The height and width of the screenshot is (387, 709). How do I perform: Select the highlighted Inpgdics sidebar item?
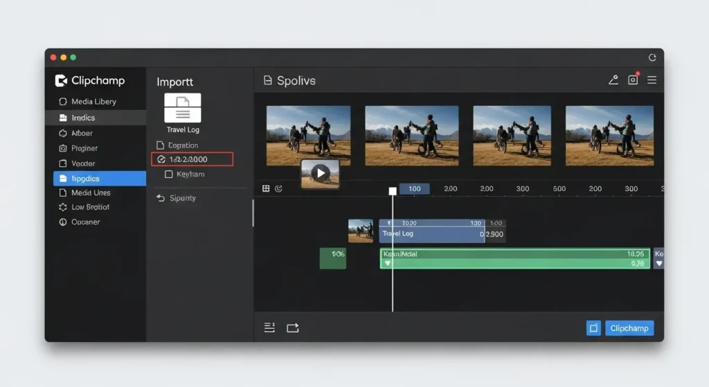[100, 179]
